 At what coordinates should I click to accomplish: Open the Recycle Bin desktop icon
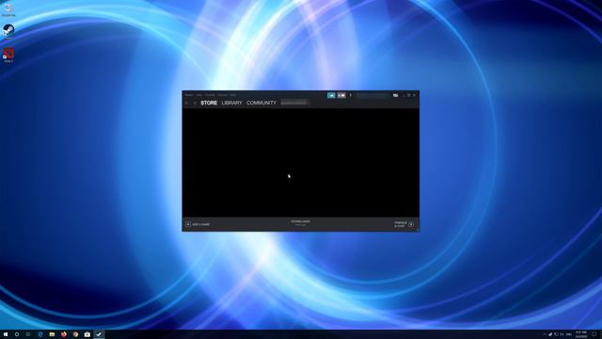(x=8, y=9)
